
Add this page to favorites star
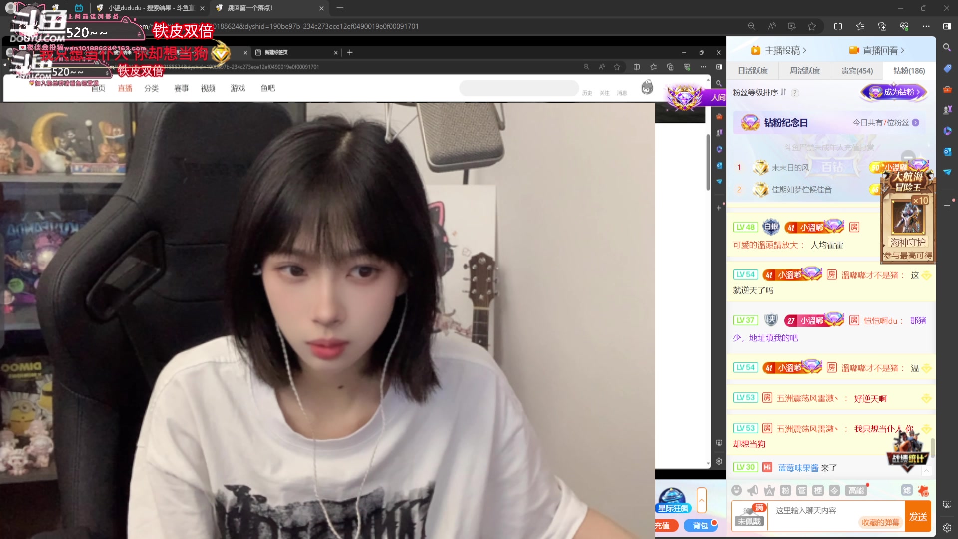point(812,26)
